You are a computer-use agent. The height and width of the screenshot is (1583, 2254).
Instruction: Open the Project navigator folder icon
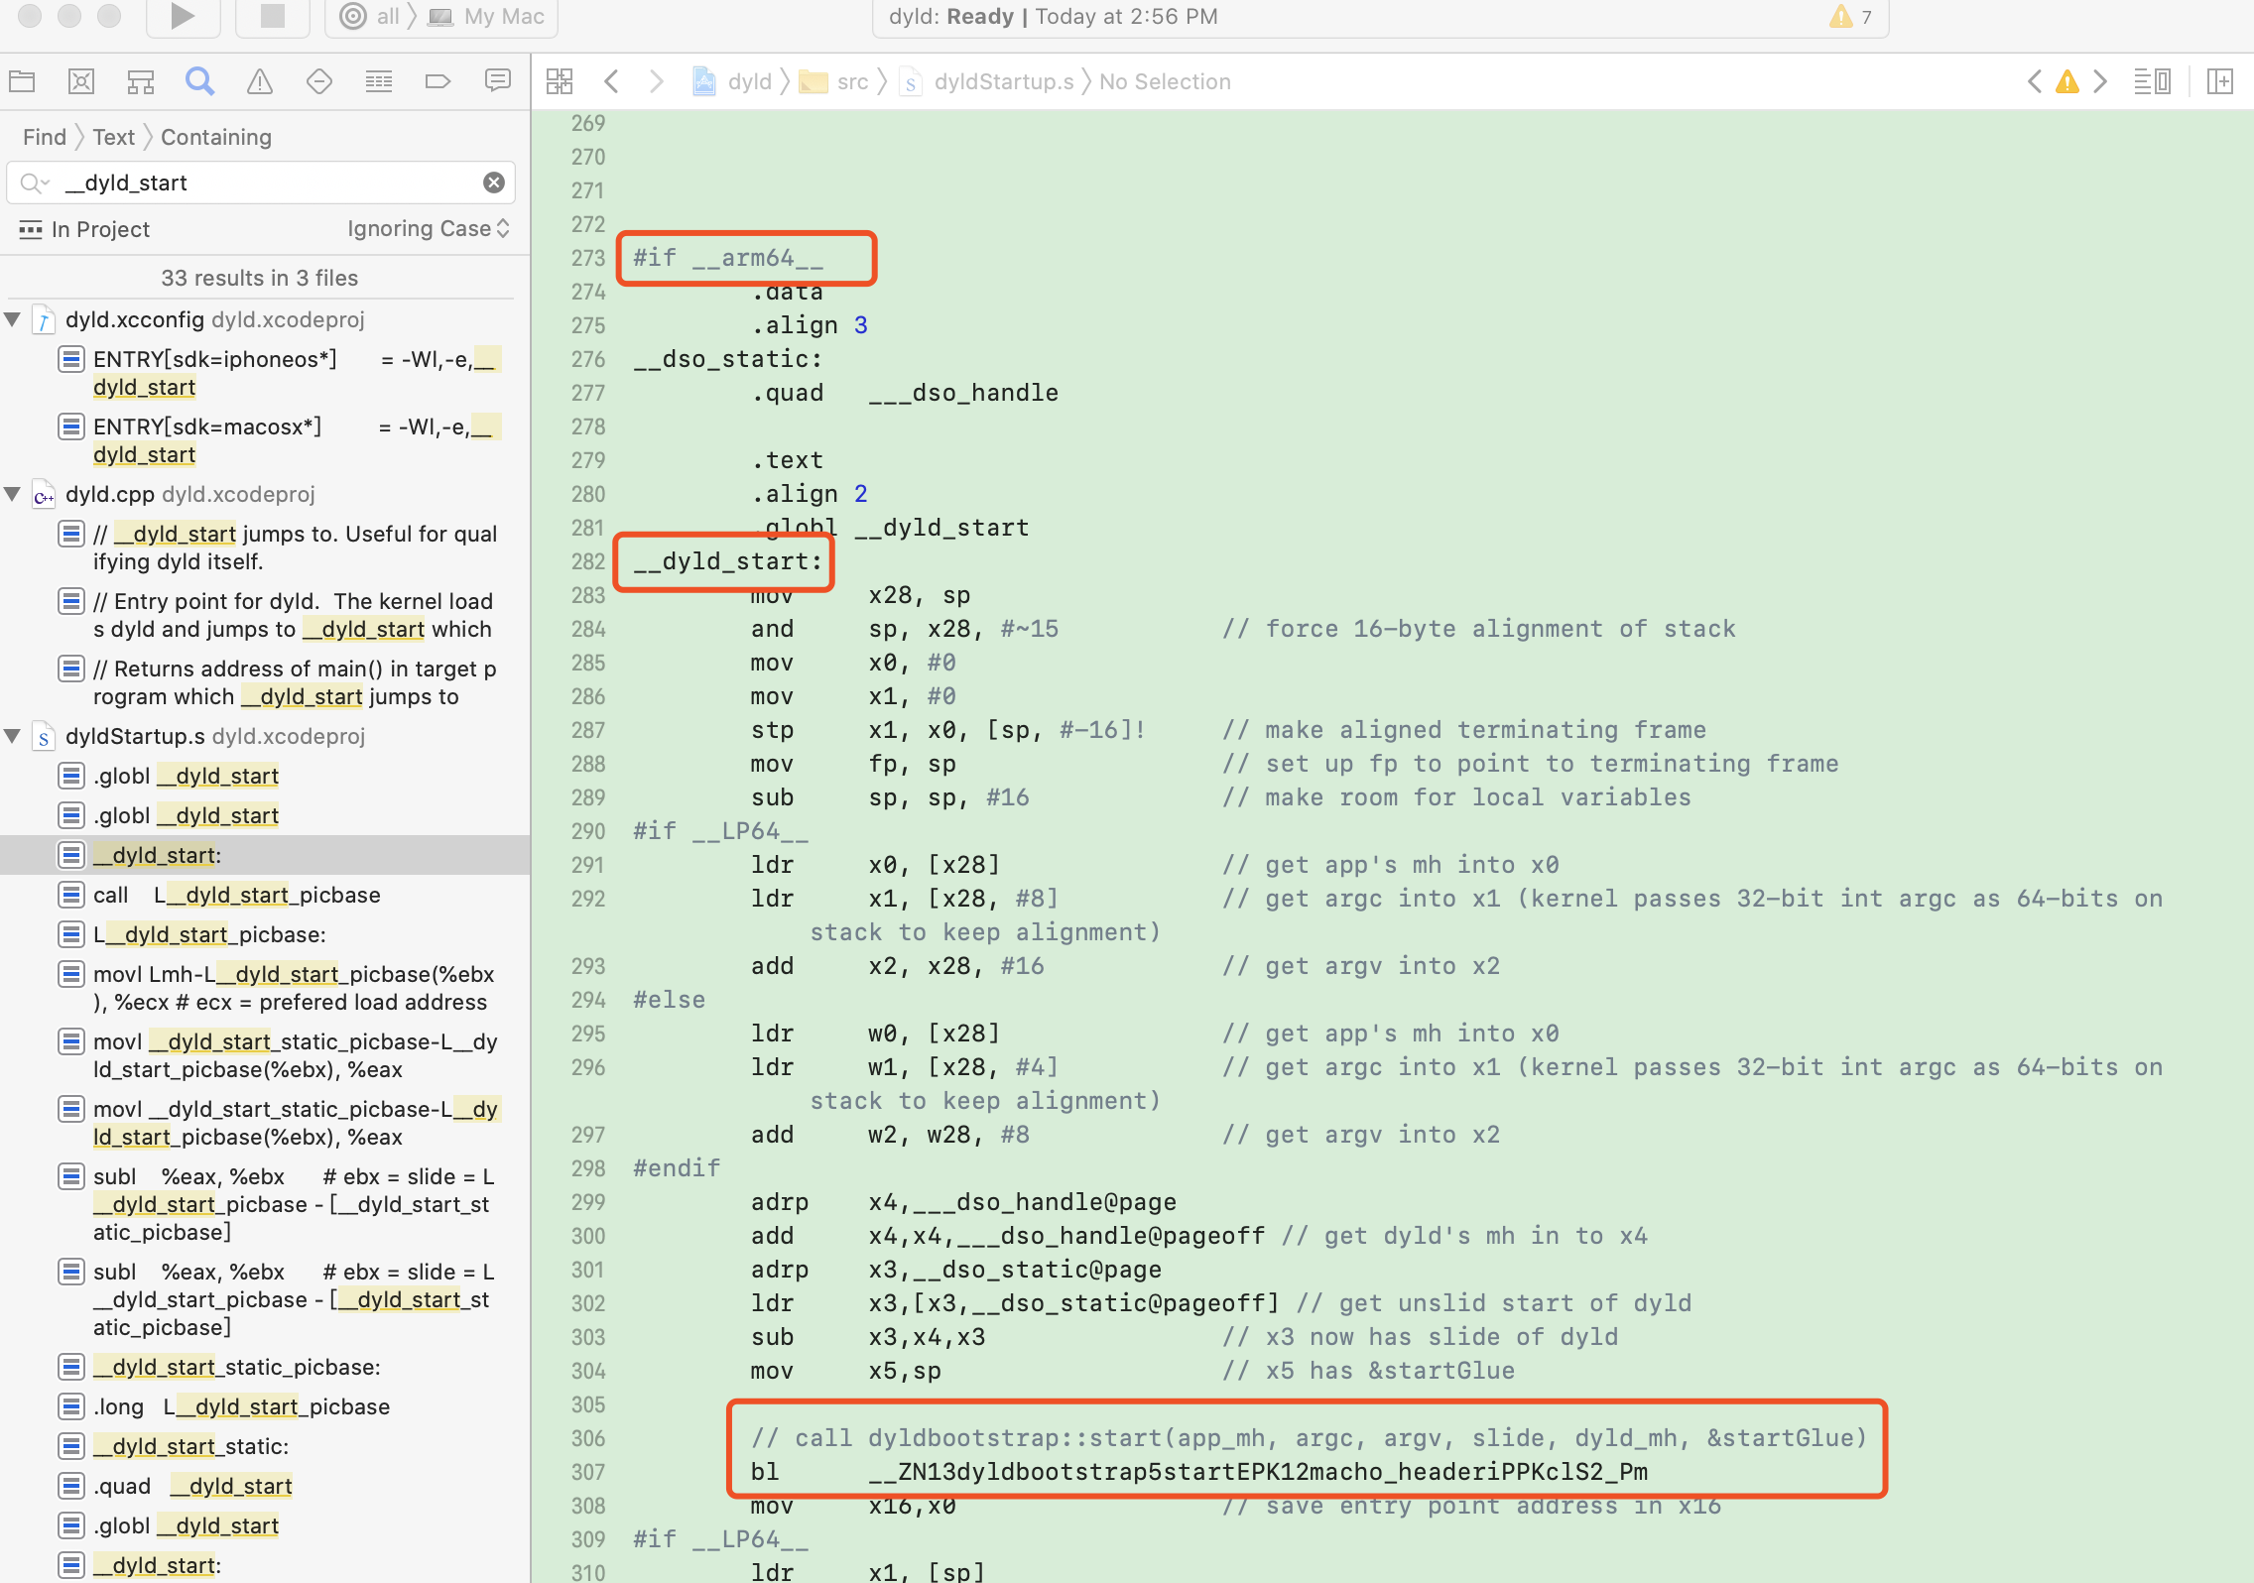22,81
